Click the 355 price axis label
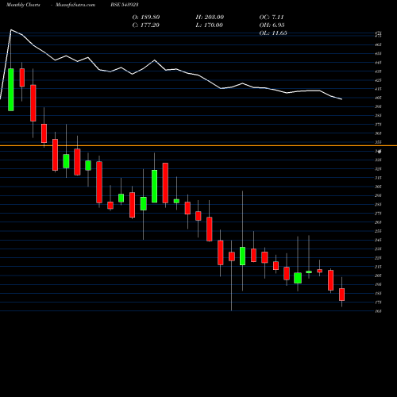 point(378,142)
